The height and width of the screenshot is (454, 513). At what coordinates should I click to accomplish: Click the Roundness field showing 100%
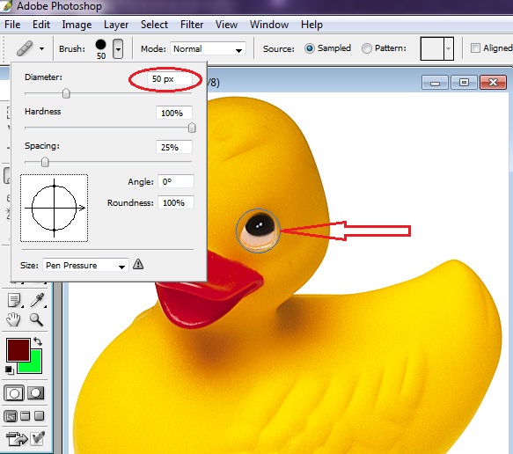176,202
